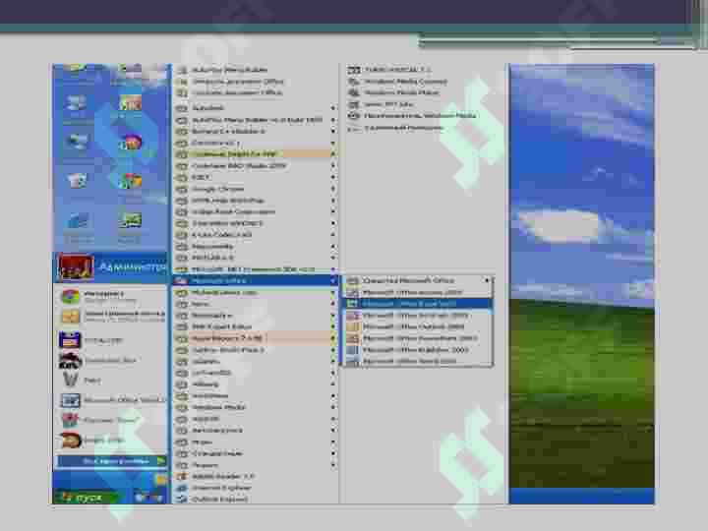The height and width of the screenshot is (531, 708).
Task: Click pinned Google Chrome icon in start menu
Action: 71,297
